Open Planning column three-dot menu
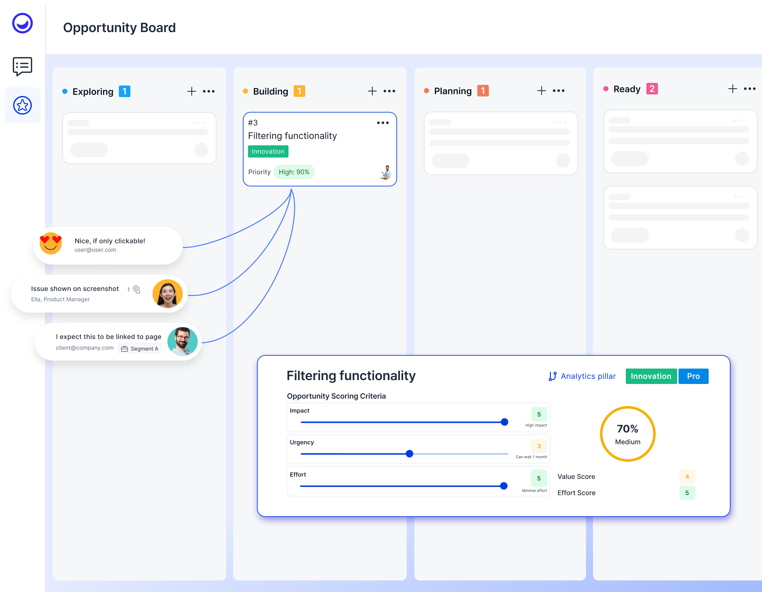 click(558, 91)
